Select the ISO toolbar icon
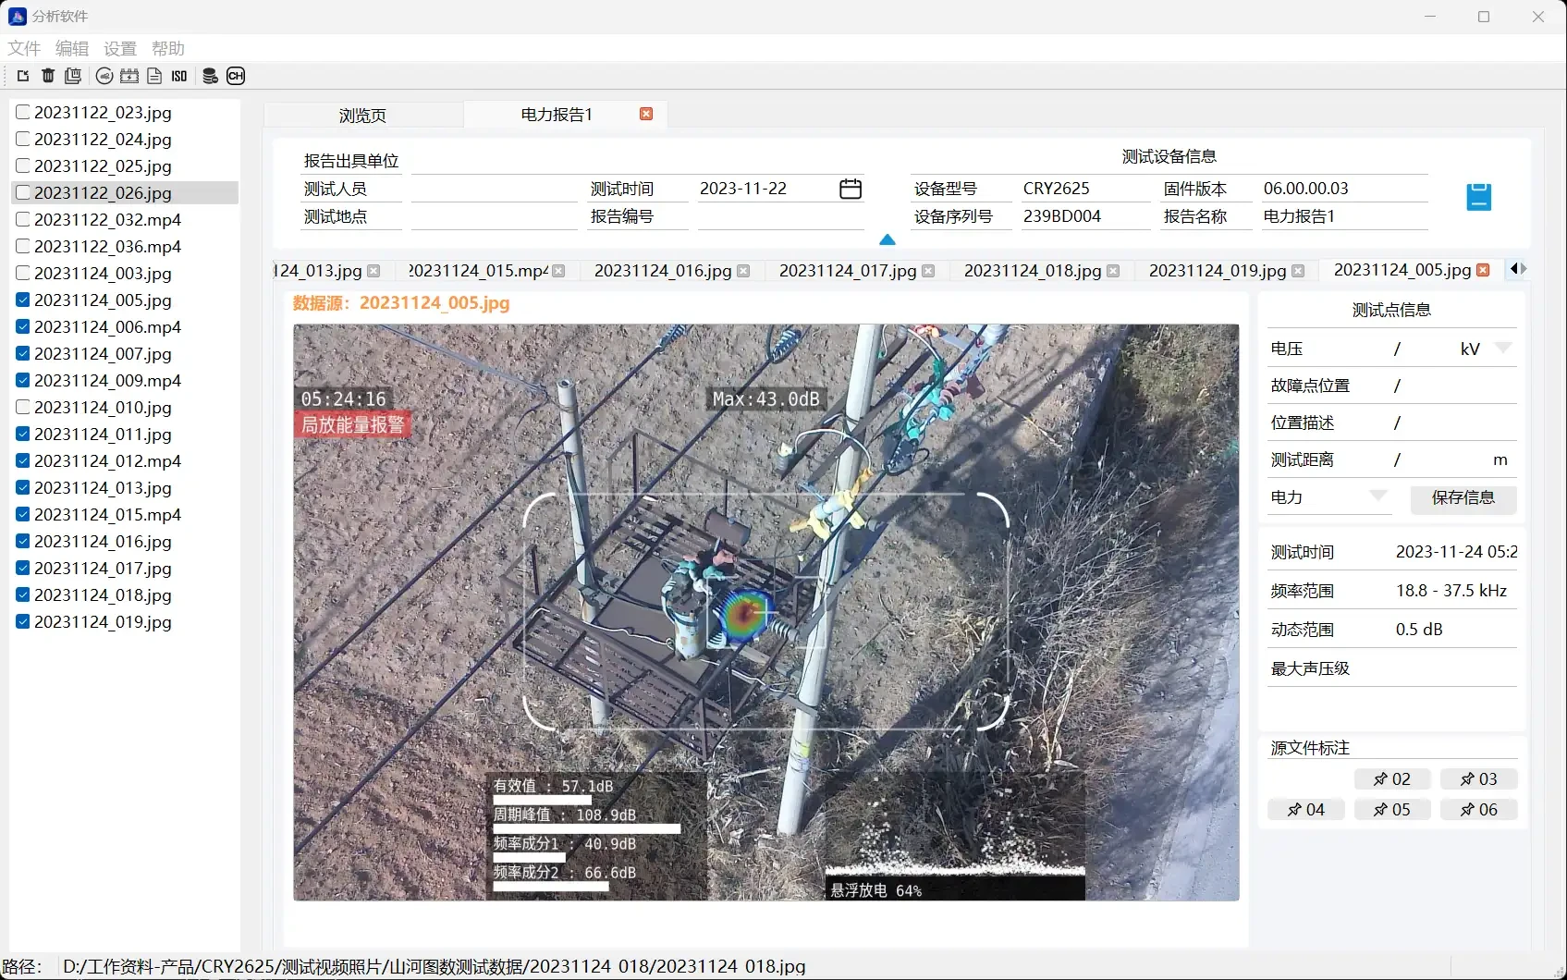This screenshot has height=980, width=1567. click(178, 76)
